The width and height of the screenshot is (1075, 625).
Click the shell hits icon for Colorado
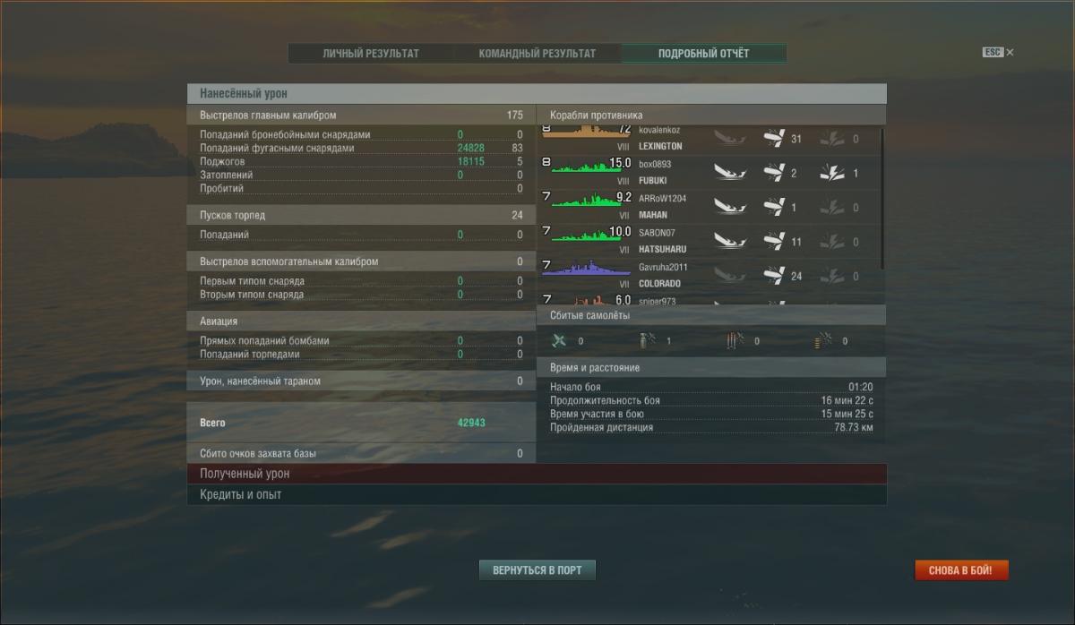click(774, 276)
